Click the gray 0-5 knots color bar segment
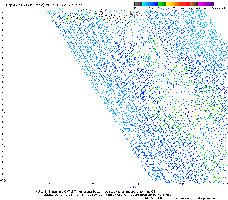The image size is (228, 200). coord(138,4)
